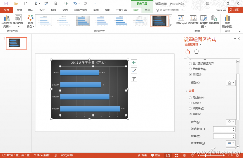
Task: Open the 复合类型(C) compound type dropdown
Action: tap(231, 143)
